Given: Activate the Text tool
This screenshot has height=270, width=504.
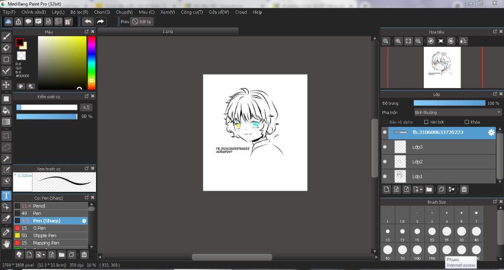Looking at the screenshot, I should click(6, 196).
